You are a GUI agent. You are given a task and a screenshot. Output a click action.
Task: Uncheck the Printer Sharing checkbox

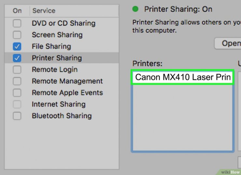tap(17, 58)
